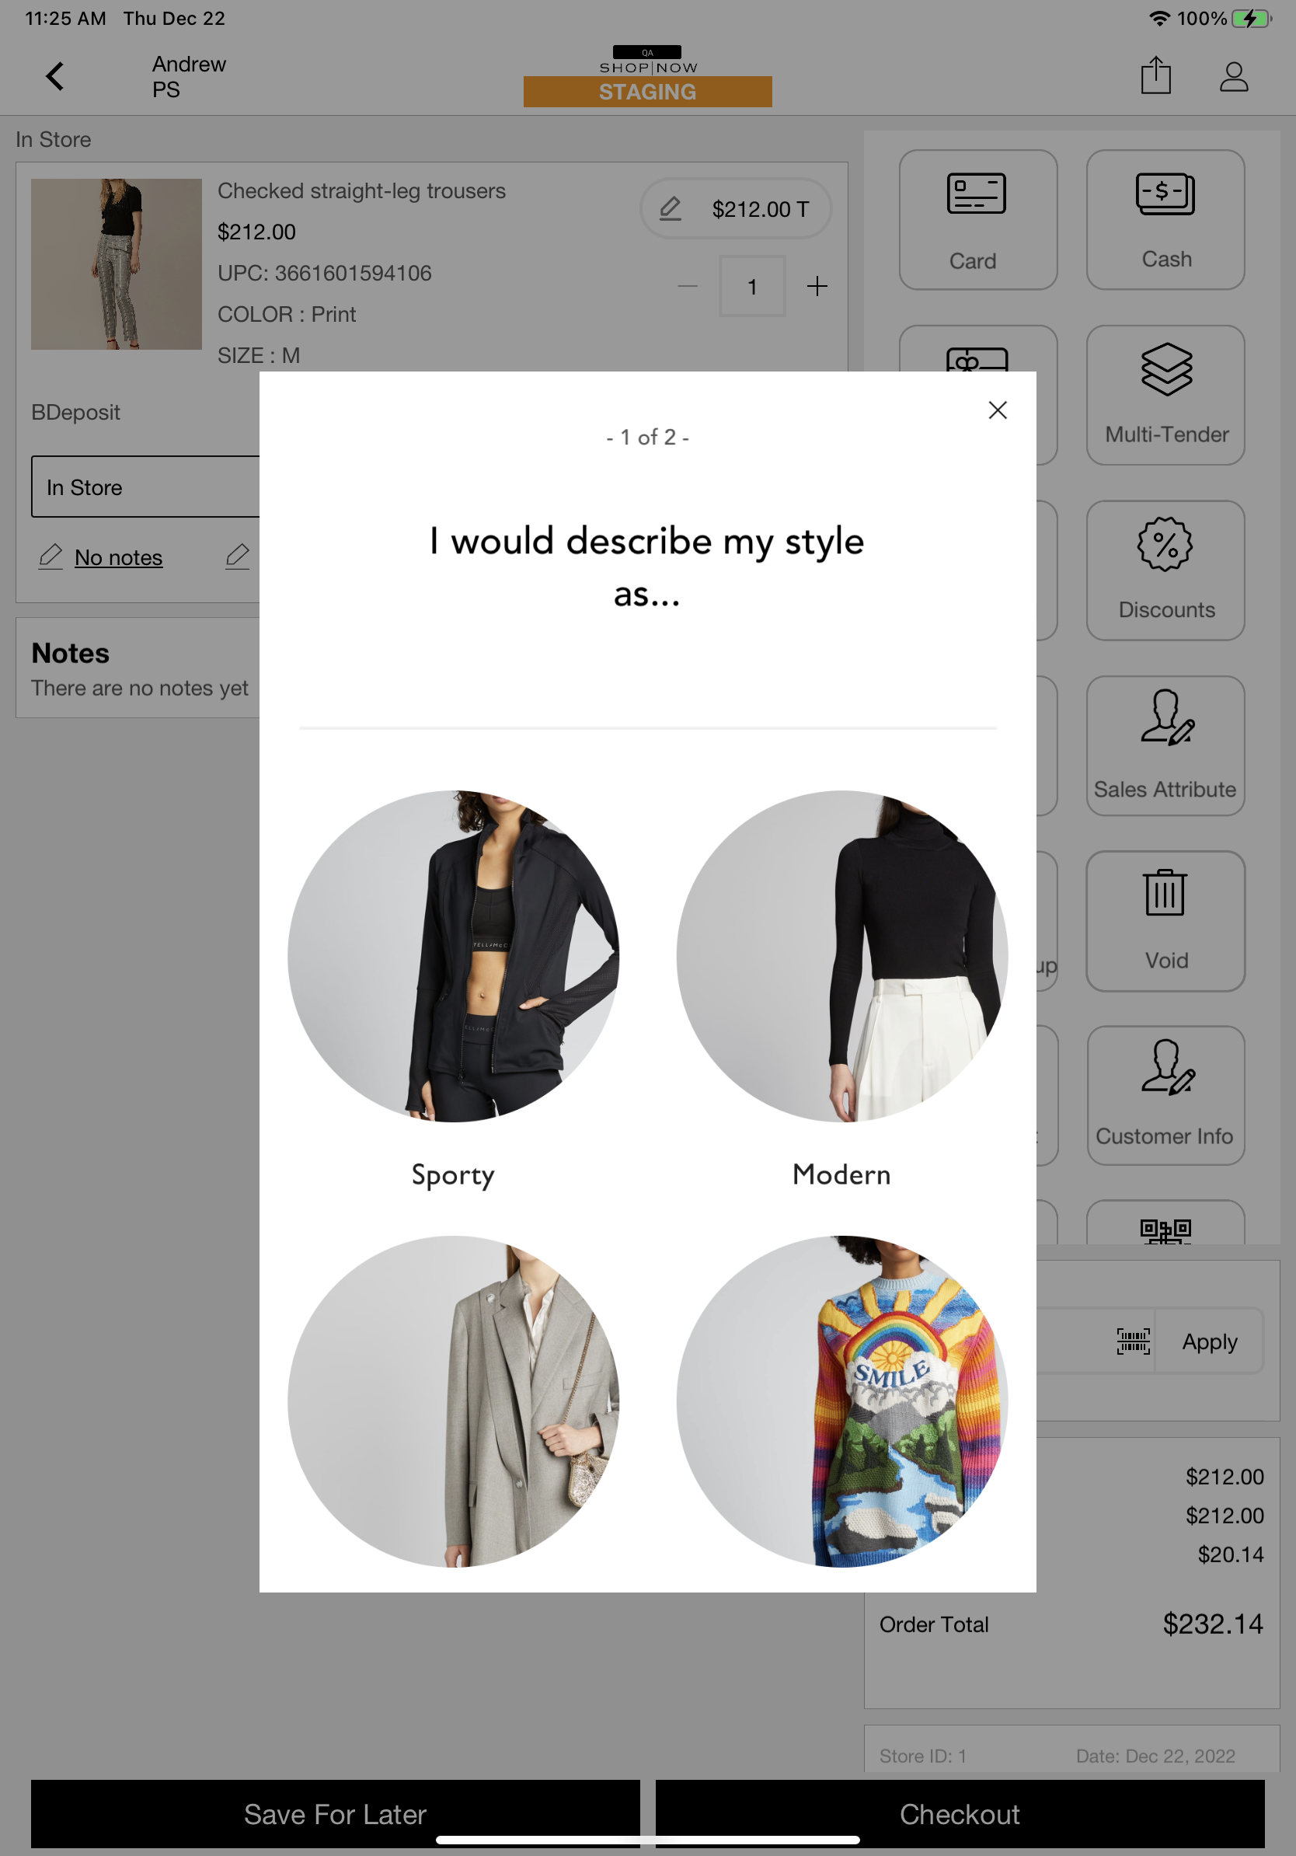Choose the colorful SMILE sweater style

coord(842,1401)
